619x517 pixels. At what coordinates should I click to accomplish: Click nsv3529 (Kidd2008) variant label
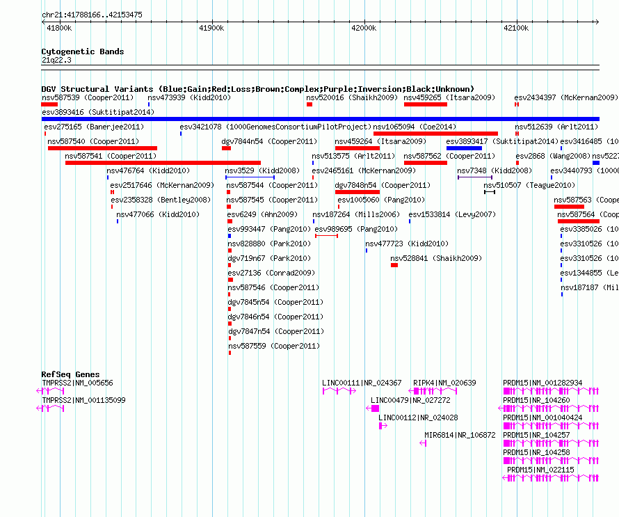[262, 170]
